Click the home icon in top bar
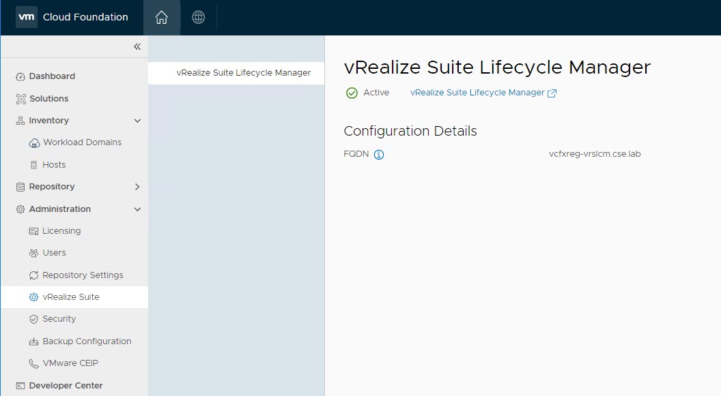 [x=162, y=18]
